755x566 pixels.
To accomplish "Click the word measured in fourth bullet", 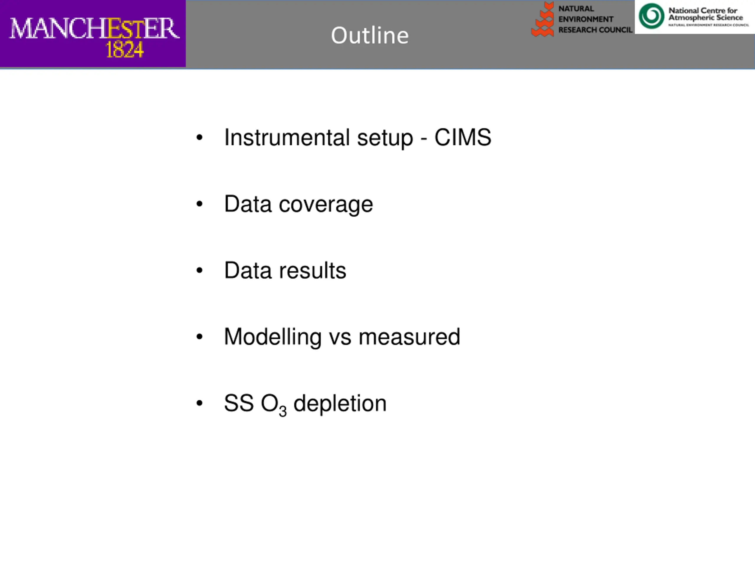I will [409, 337].
